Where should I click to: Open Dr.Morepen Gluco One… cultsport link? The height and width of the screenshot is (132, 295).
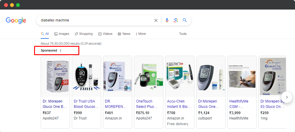pos(209,104)
